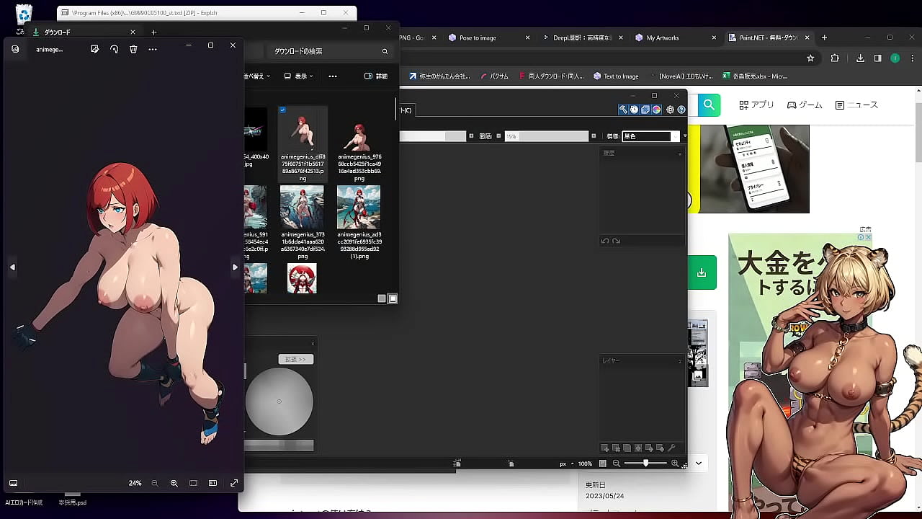Image resolution: width=922 pixels, height=519 pixels.
Task: Zoom out in the Photos viewer
Action: pos(155,483)
